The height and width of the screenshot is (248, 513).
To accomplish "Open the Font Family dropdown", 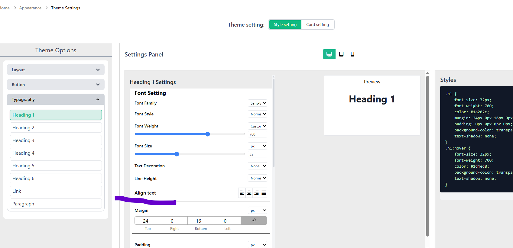I will (258, 103).
